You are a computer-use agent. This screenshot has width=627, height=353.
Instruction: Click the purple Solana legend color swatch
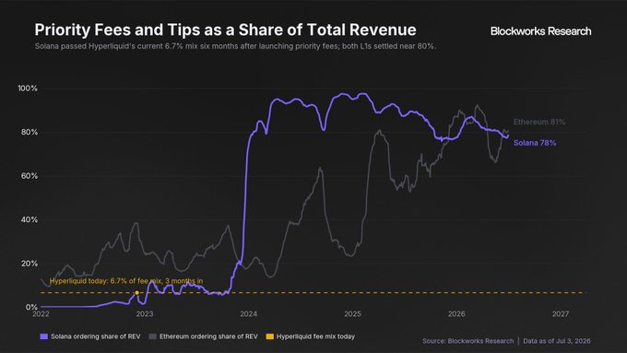tap(43, 336)
